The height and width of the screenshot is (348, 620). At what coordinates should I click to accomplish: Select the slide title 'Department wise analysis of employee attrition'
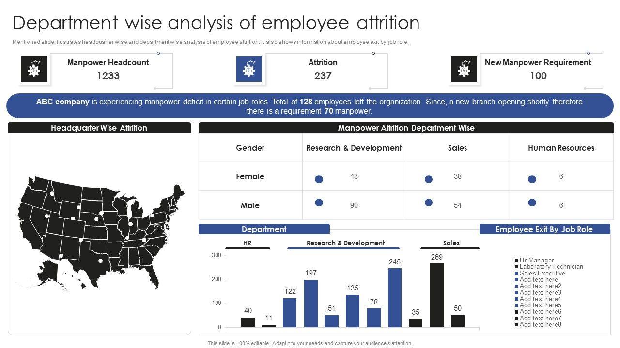[x=216, y=23]
